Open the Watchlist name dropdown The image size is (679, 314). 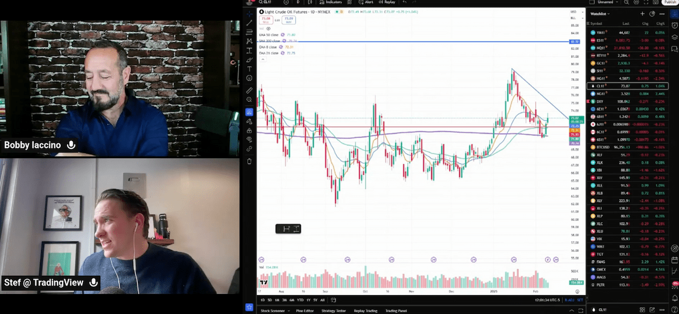(x=600, y=14)
